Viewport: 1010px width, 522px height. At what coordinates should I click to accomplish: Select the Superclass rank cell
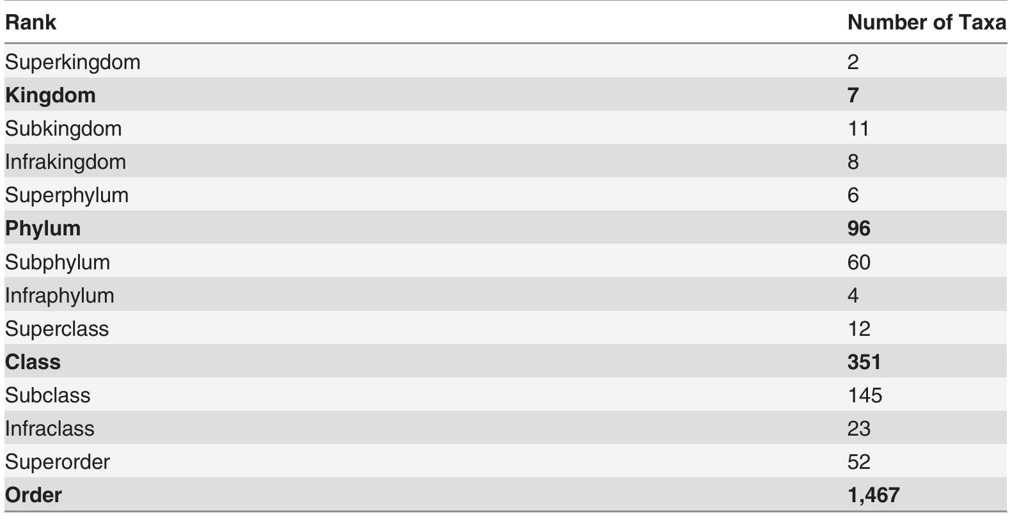point(57,329)
